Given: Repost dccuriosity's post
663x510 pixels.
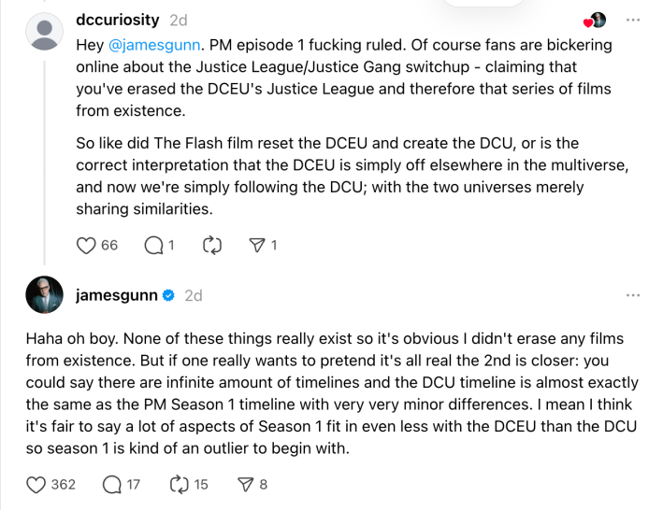Looking at the screenshot, I should tap(211, 246).
